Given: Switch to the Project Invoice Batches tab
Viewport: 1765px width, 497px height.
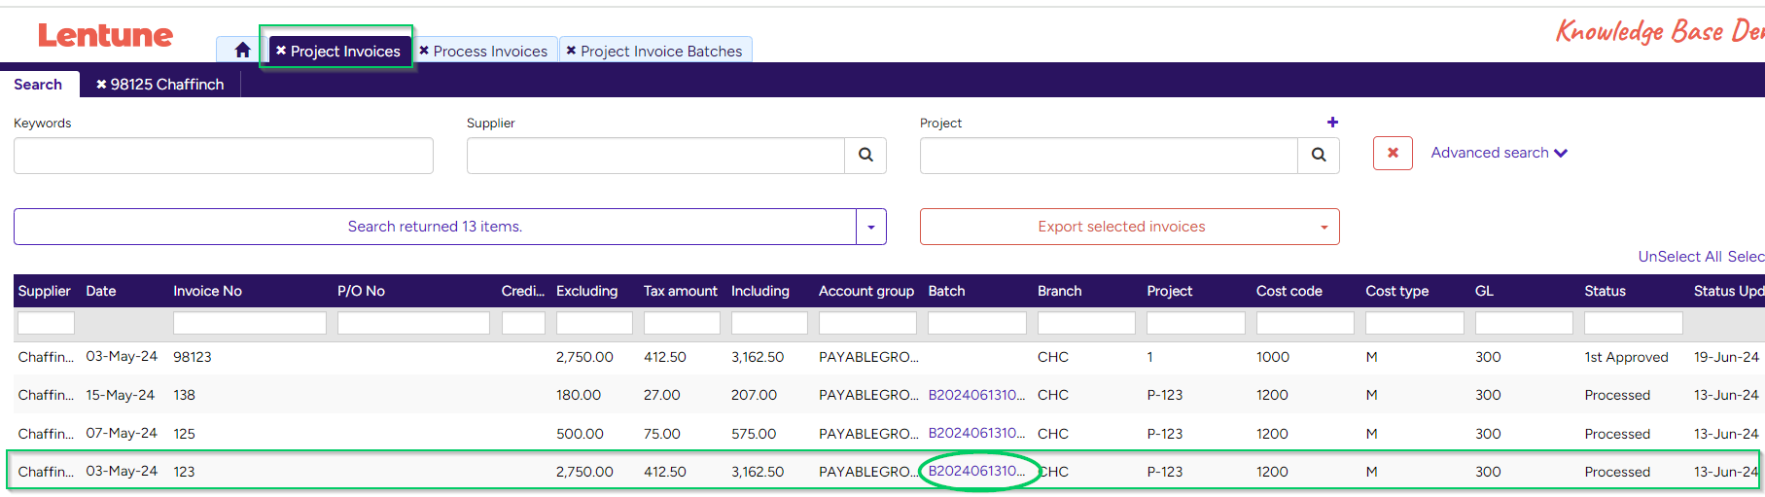Looking at the screenshot, I should (661, 51).
